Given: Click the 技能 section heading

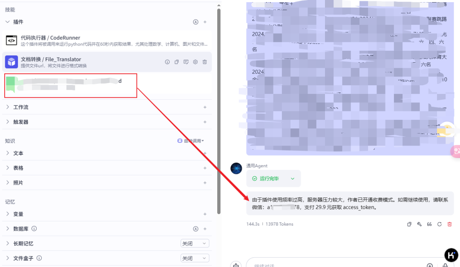Looking at the screenshot, I should 10,10.
